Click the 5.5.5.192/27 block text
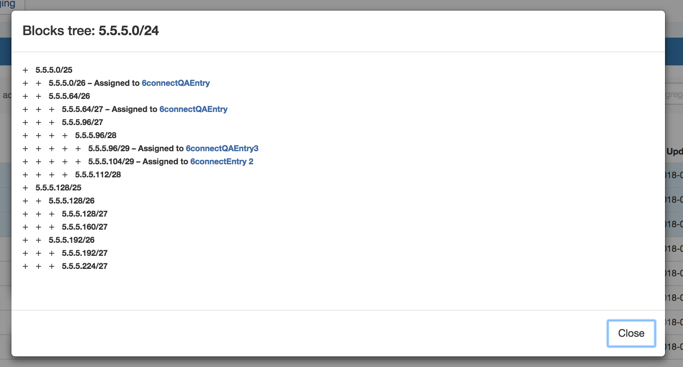 point(84,253)
